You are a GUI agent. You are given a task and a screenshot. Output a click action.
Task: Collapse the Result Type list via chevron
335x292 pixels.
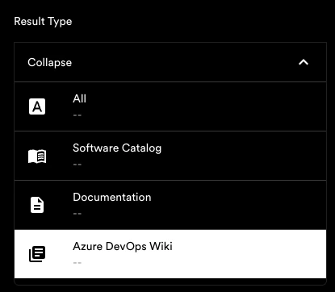(x=304, y=62)
